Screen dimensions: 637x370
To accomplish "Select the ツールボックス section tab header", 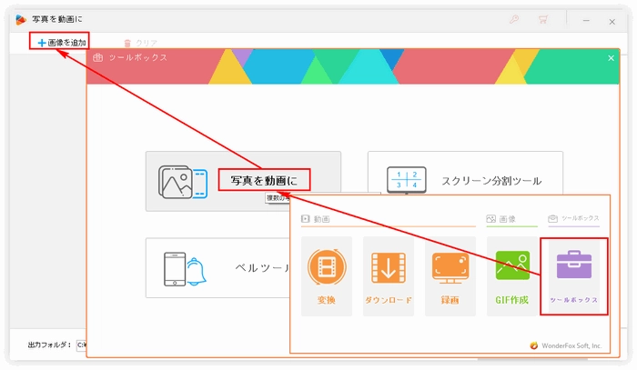I will point(573,219).
